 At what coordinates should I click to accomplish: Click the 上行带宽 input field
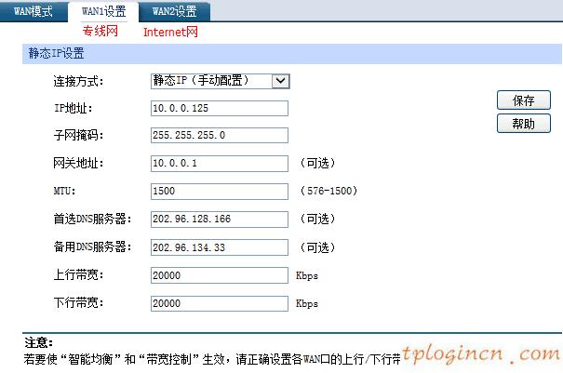220,275
